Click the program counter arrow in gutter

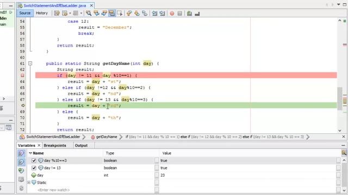click(23, 106)
